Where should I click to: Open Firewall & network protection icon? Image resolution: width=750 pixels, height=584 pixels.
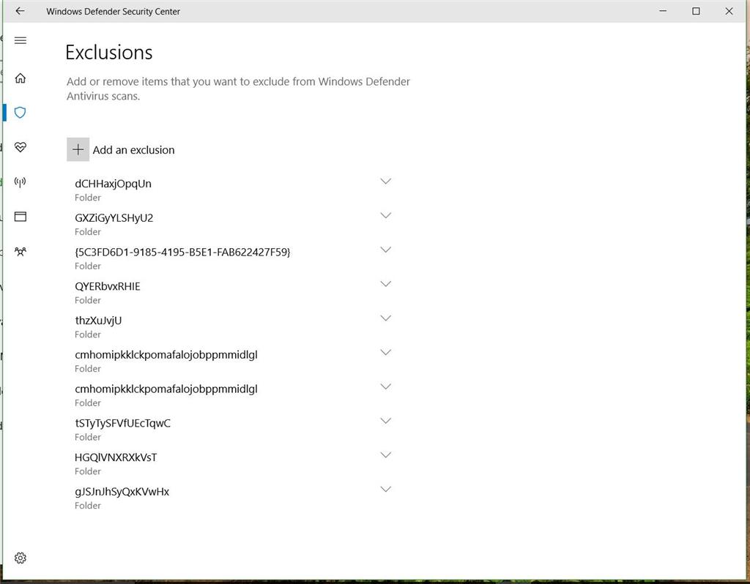point(20,182)
